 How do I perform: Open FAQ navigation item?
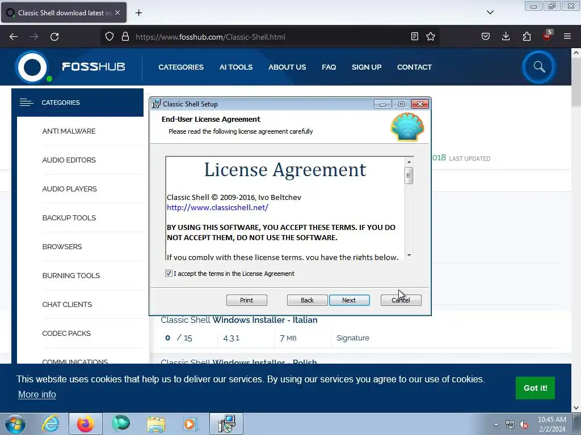click(329, 67)
